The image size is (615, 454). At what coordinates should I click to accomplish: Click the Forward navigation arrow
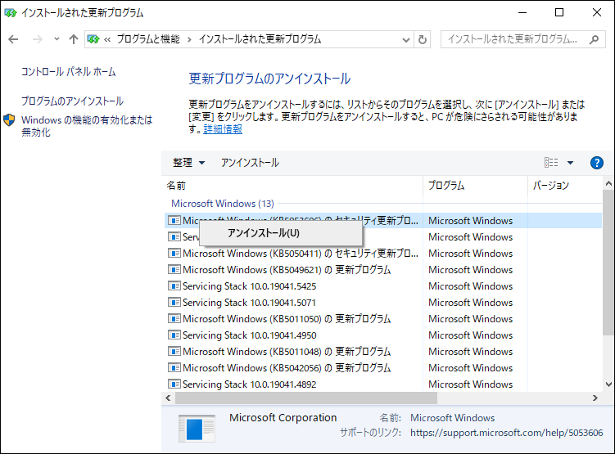pyautogui.click(x=38, y=39)
